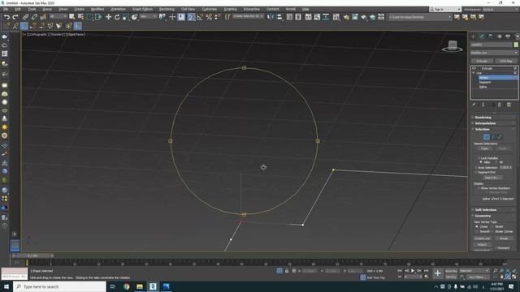Viewport: 520px width, 292px height.
Task: Click the Vertex sub-object selection icon
Action: [x=486, y=137]
